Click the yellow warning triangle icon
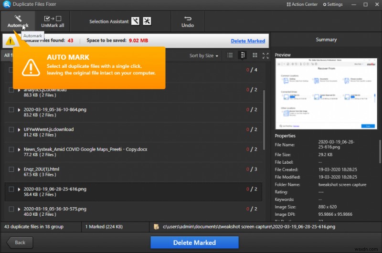Viewport: 382px width, 253px height. click(10, 41)
